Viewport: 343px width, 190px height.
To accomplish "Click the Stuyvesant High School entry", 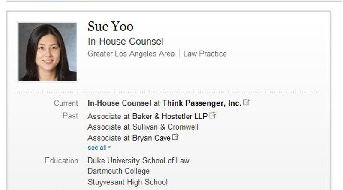I will [x=127, y=182].
